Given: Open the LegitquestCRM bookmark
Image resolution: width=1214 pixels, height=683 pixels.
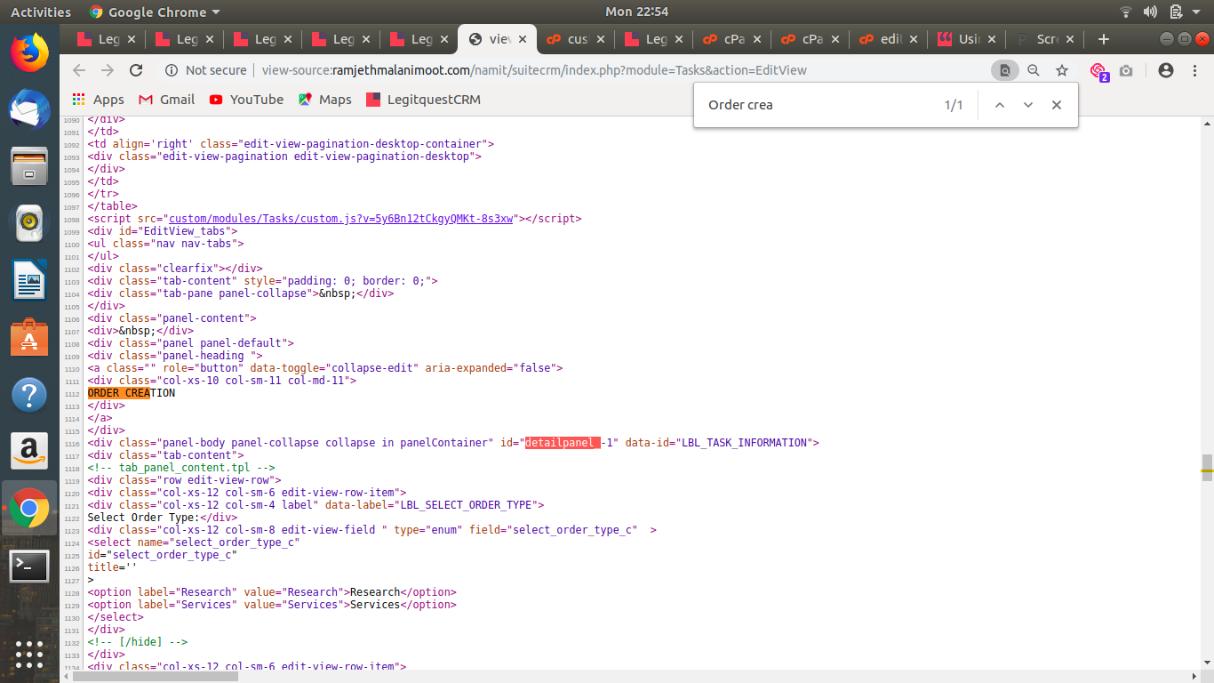Looking at the screenshot, I should pyautogui.click(x=422, y=100).
